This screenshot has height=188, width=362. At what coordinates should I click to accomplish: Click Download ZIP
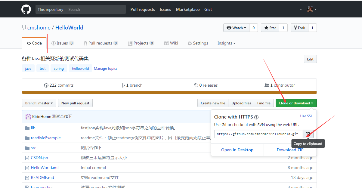point(290,150)
